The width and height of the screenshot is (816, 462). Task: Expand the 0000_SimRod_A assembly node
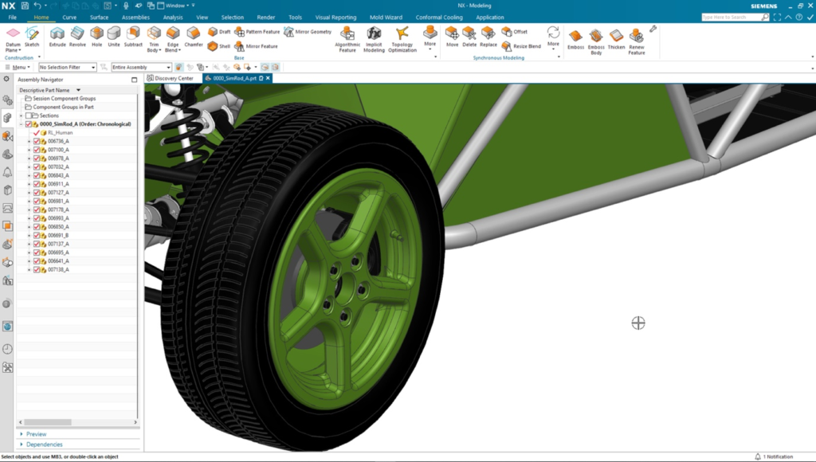click(x=19, y=124)
